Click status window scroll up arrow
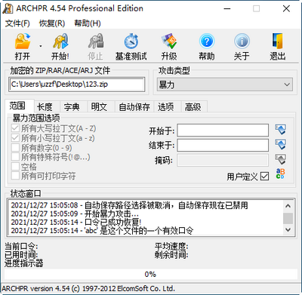This screenshot has height=295, width=302. (x=288, y=206)
